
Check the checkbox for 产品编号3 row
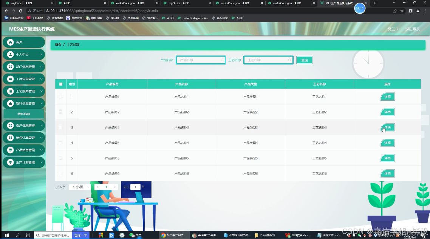pos(60,127)
